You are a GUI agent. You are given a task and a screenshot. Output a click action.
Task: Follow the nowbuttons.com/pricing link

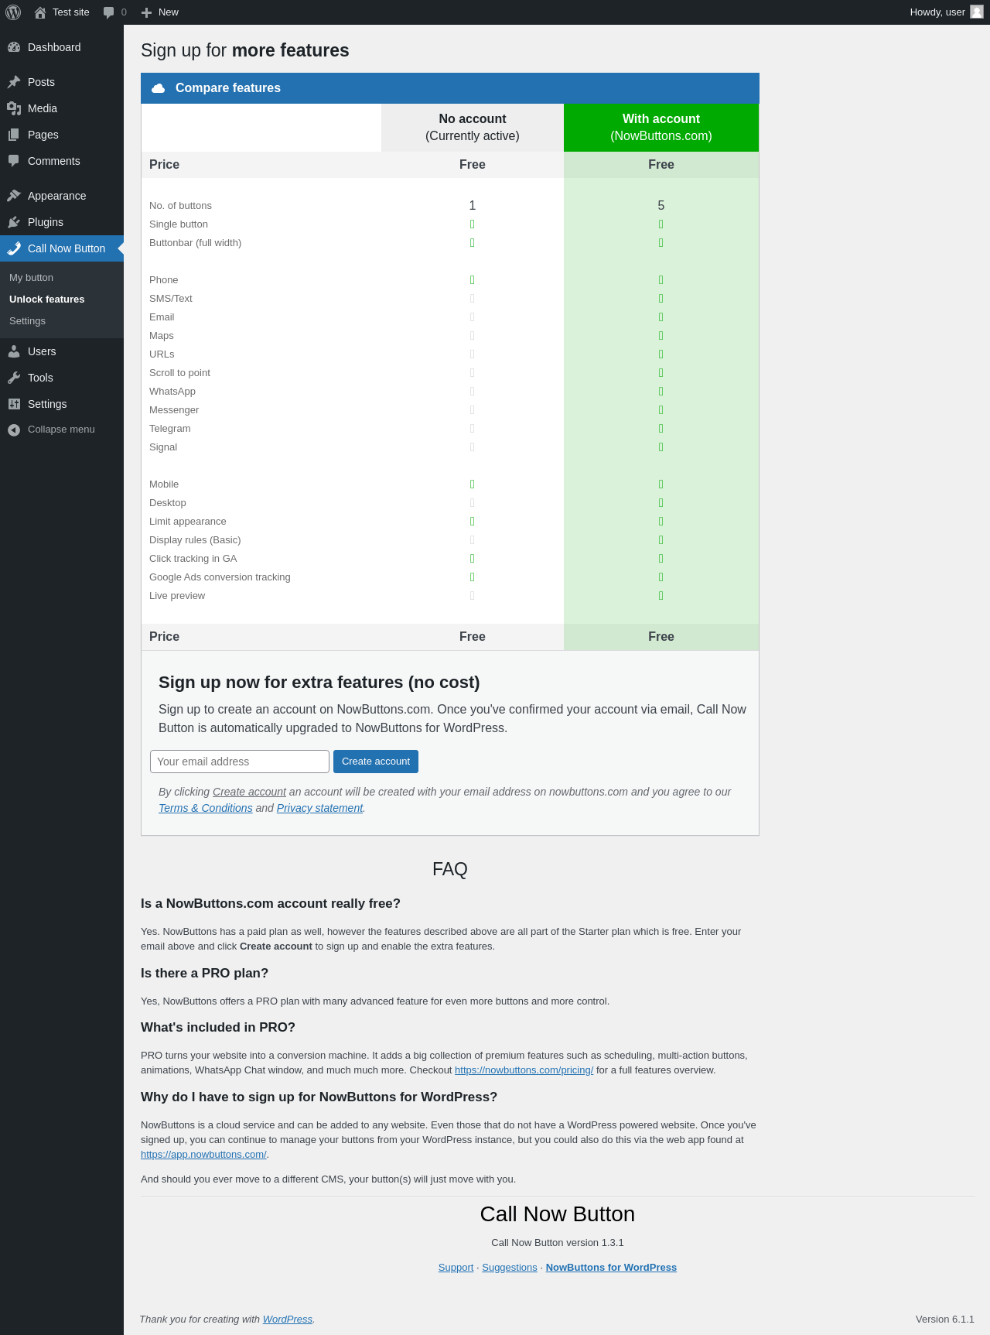pyautogui.click(x=524, y=1070)
